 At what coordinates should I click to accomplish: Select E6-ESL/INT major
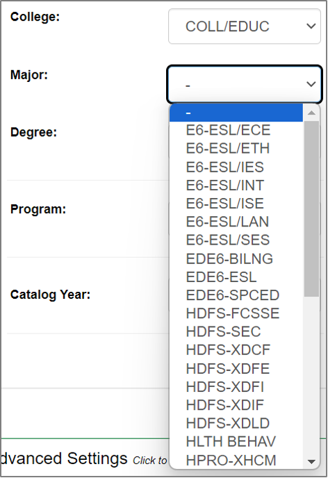pyautogui.click(x=236, y=185)
